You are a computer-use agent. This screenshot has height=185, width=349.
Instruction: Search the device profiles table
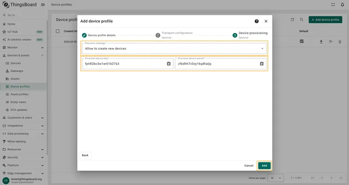coord(301,20)
